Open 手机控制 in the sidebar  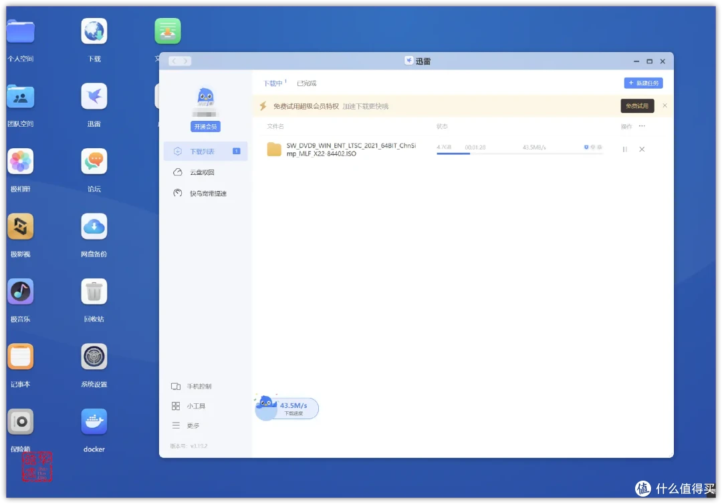pyautogui.click(x=192, y=387)
